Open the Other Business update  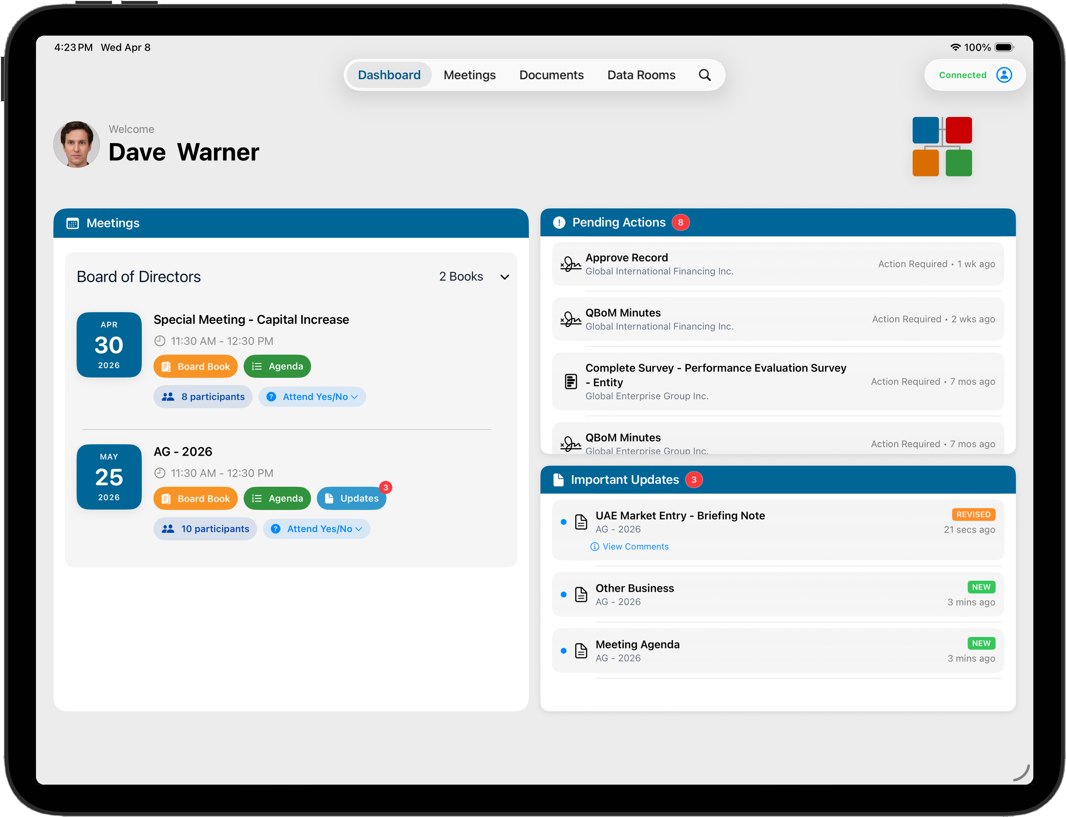[777, 594]
